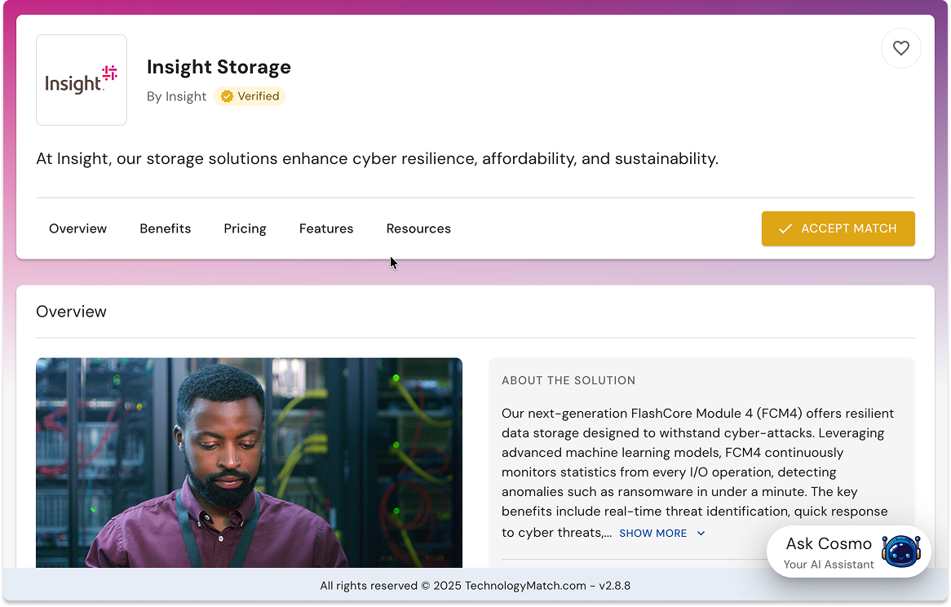Click the Overview section heading
Screen dimensions: 951x607
coord(71,312)
